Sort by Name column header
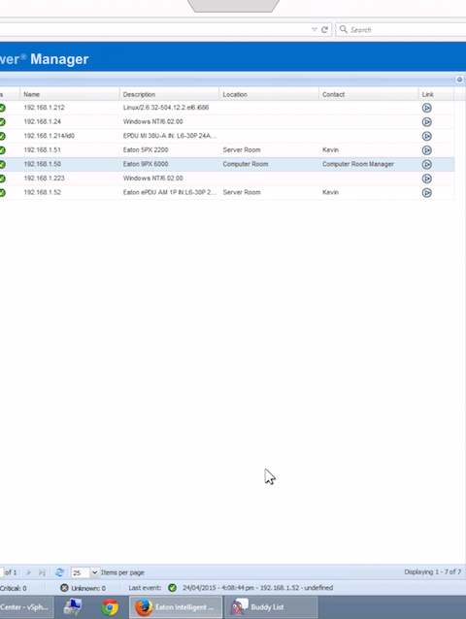 [70, 94]
